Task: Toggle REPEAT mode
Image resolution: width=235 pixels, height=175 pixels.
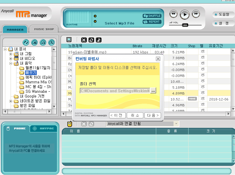Action: pyautogui.click(x=152, y=22)
